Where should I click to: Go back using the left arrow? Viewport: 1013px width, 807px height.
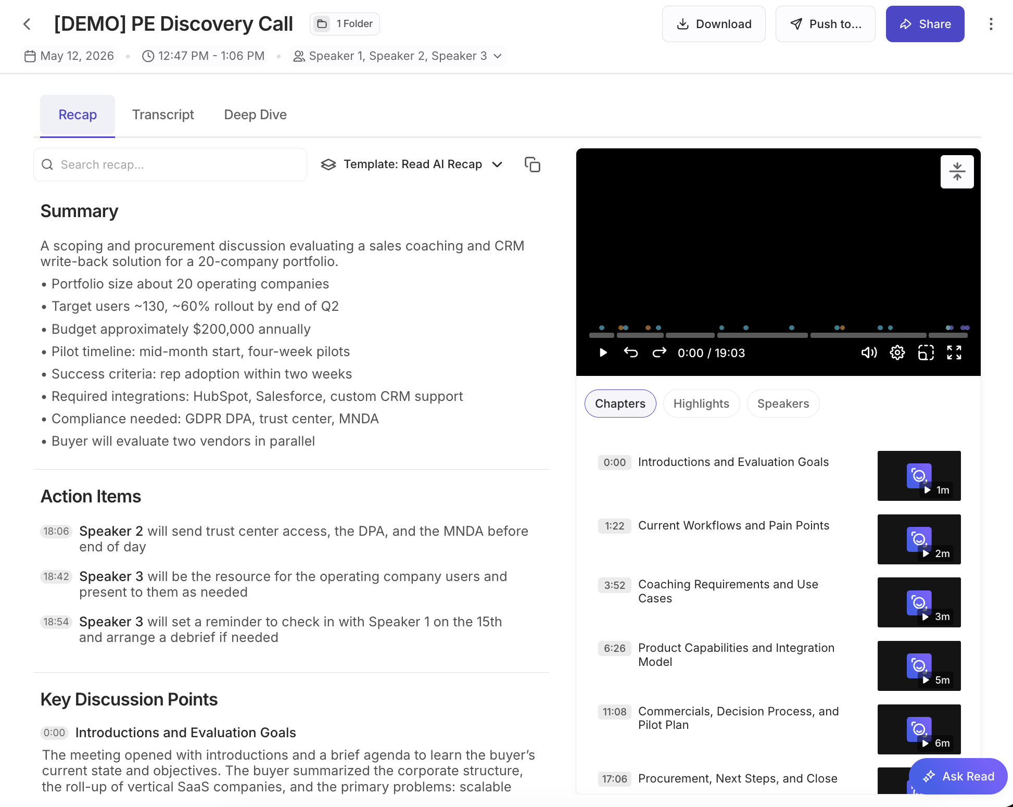point(27,24)
